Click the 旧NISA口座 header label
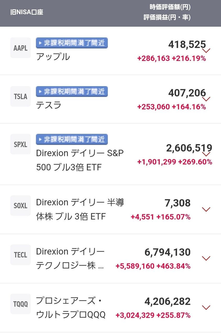221x335 pixels. point(27,12)
